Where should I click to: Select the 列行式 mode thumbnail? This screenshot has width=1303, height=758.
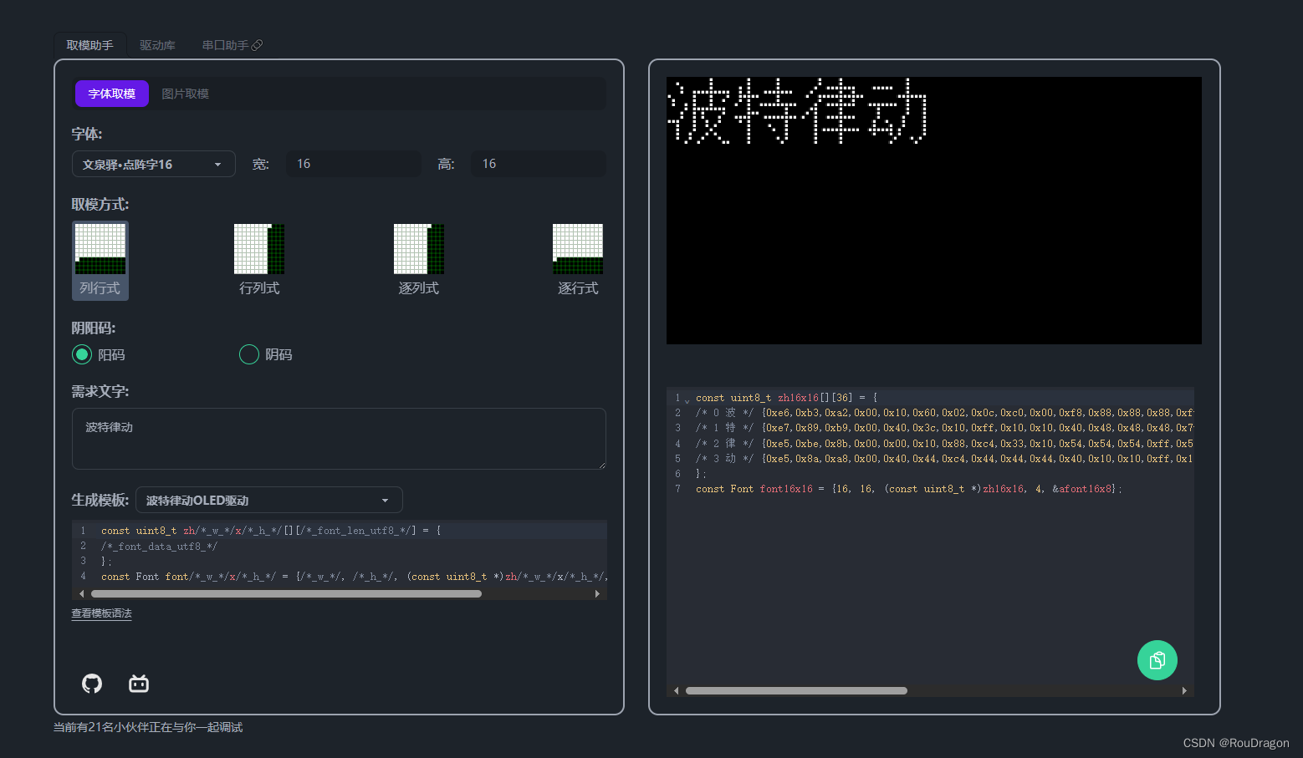[100, 260]
